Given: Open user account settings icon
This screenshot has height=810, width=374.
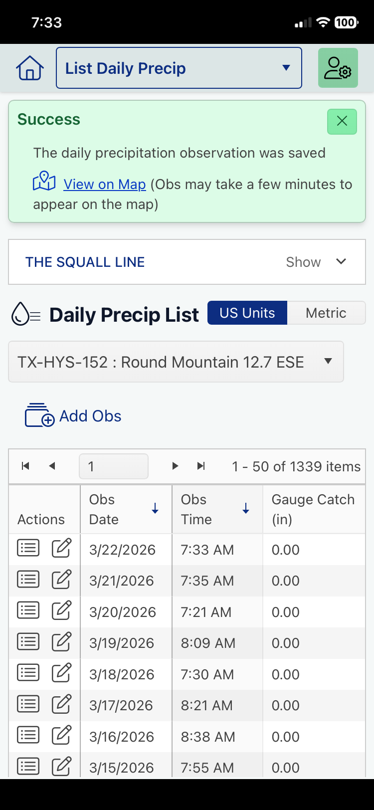Looking at the screenshot, I should 338,68.
